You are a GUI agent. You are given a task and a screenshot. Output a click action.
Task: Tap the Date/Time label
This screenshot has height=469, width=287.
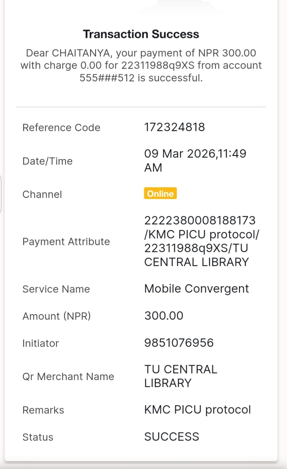(x=47, y=161)
